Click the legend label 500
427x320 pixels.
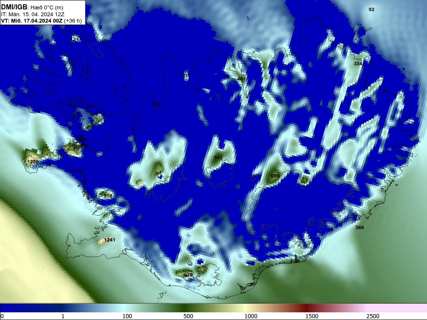tap(188, 316)
